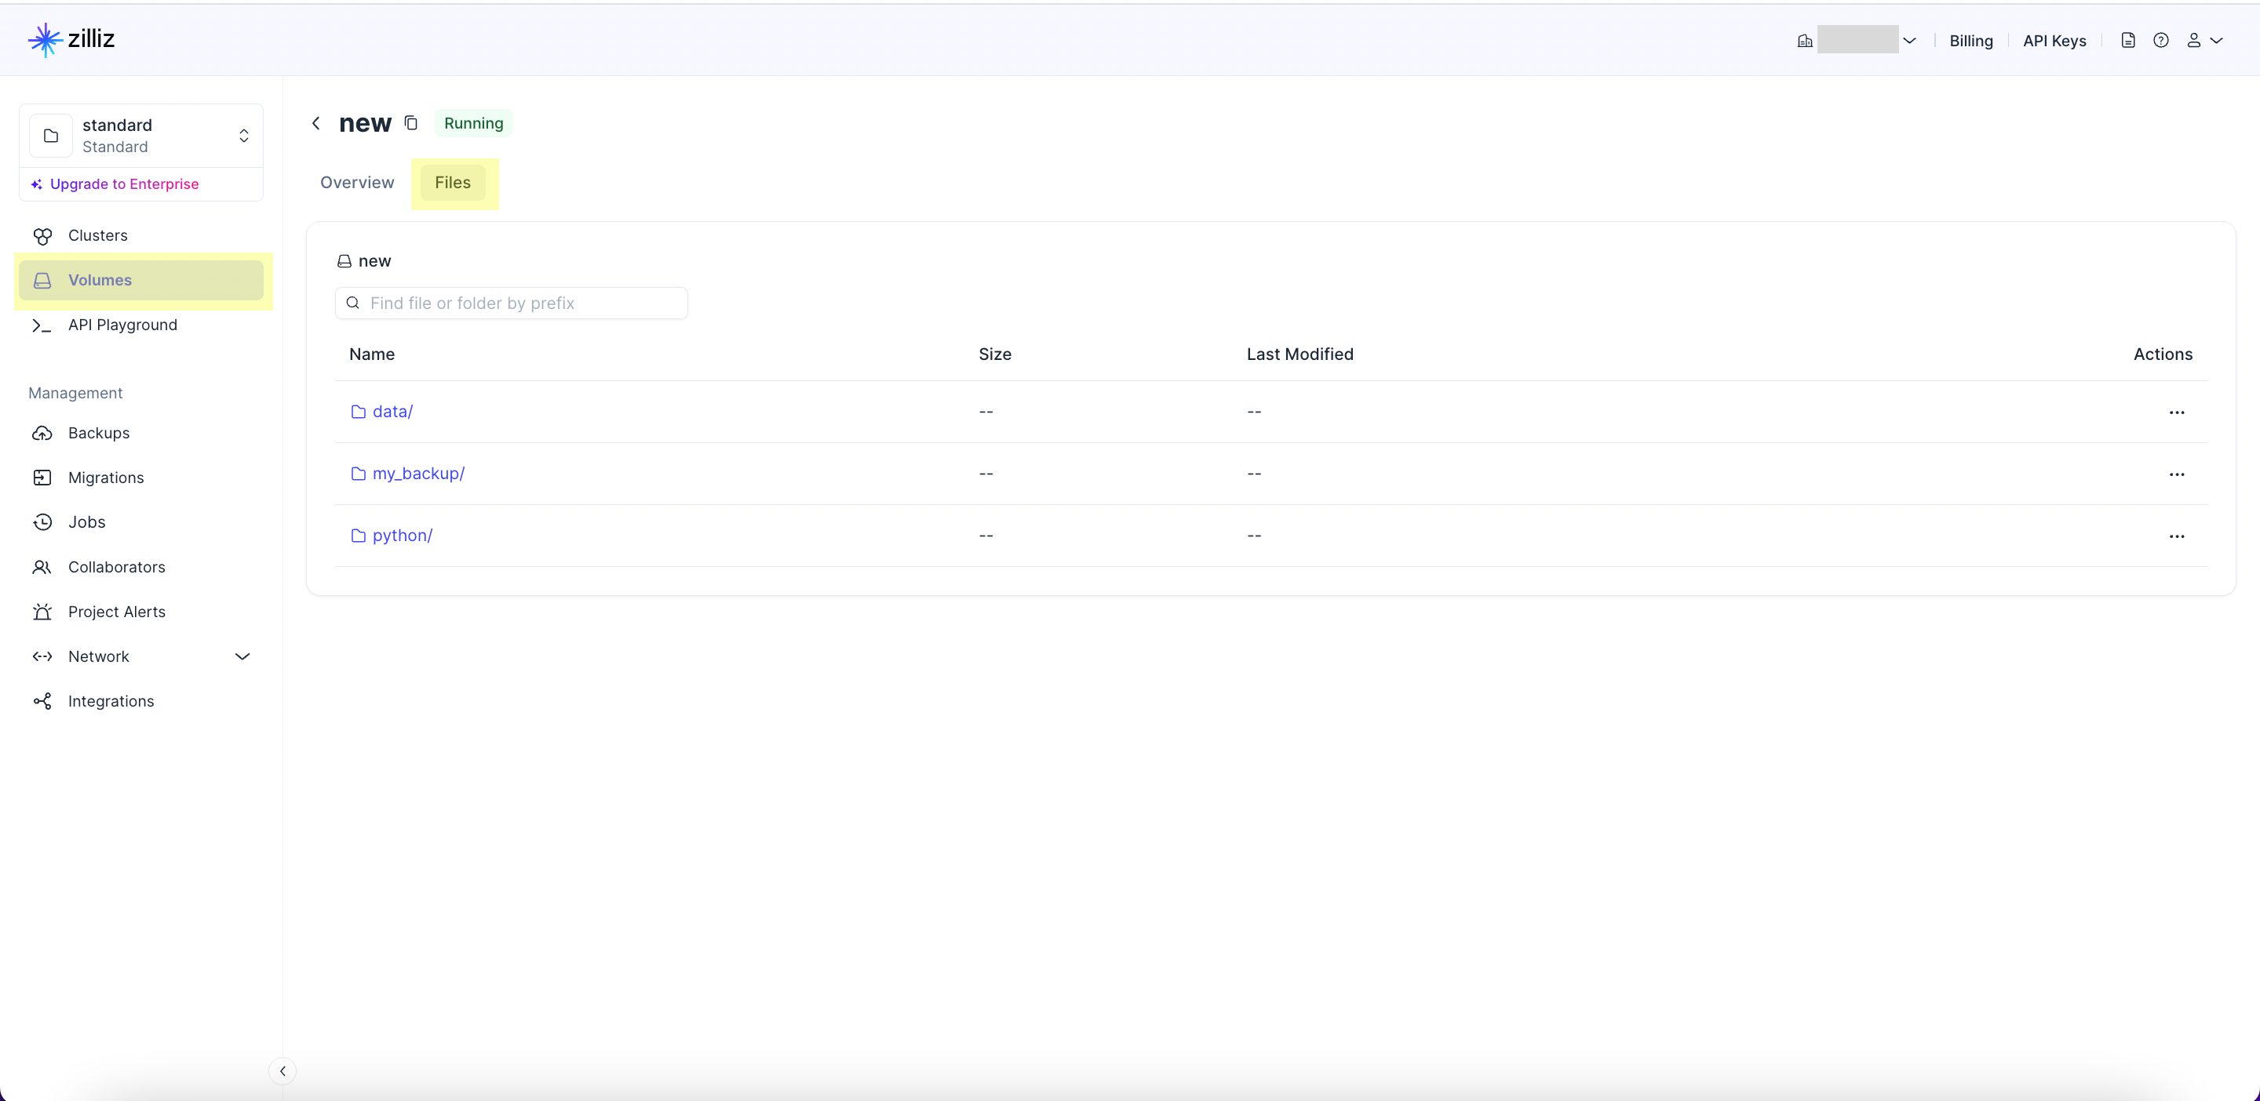
Task: Focus the find file by prefix field
Action: 523,303
